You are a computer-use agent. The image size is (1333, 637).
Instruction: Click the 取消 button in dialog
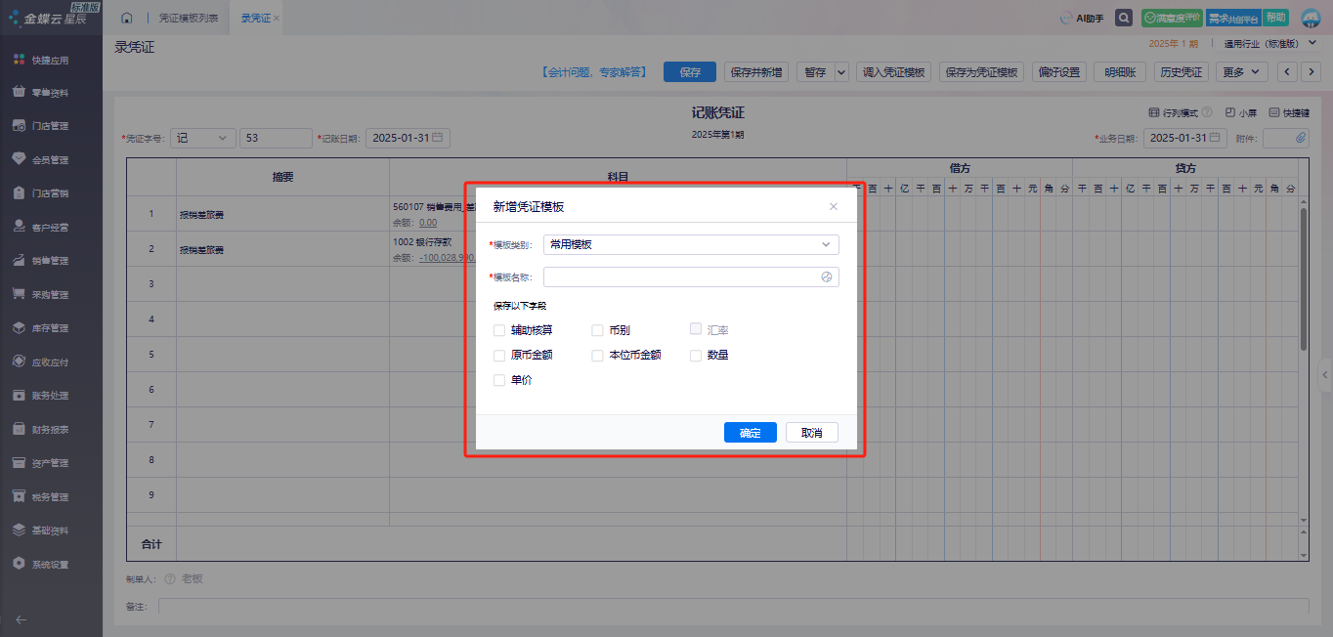[811, 433]
